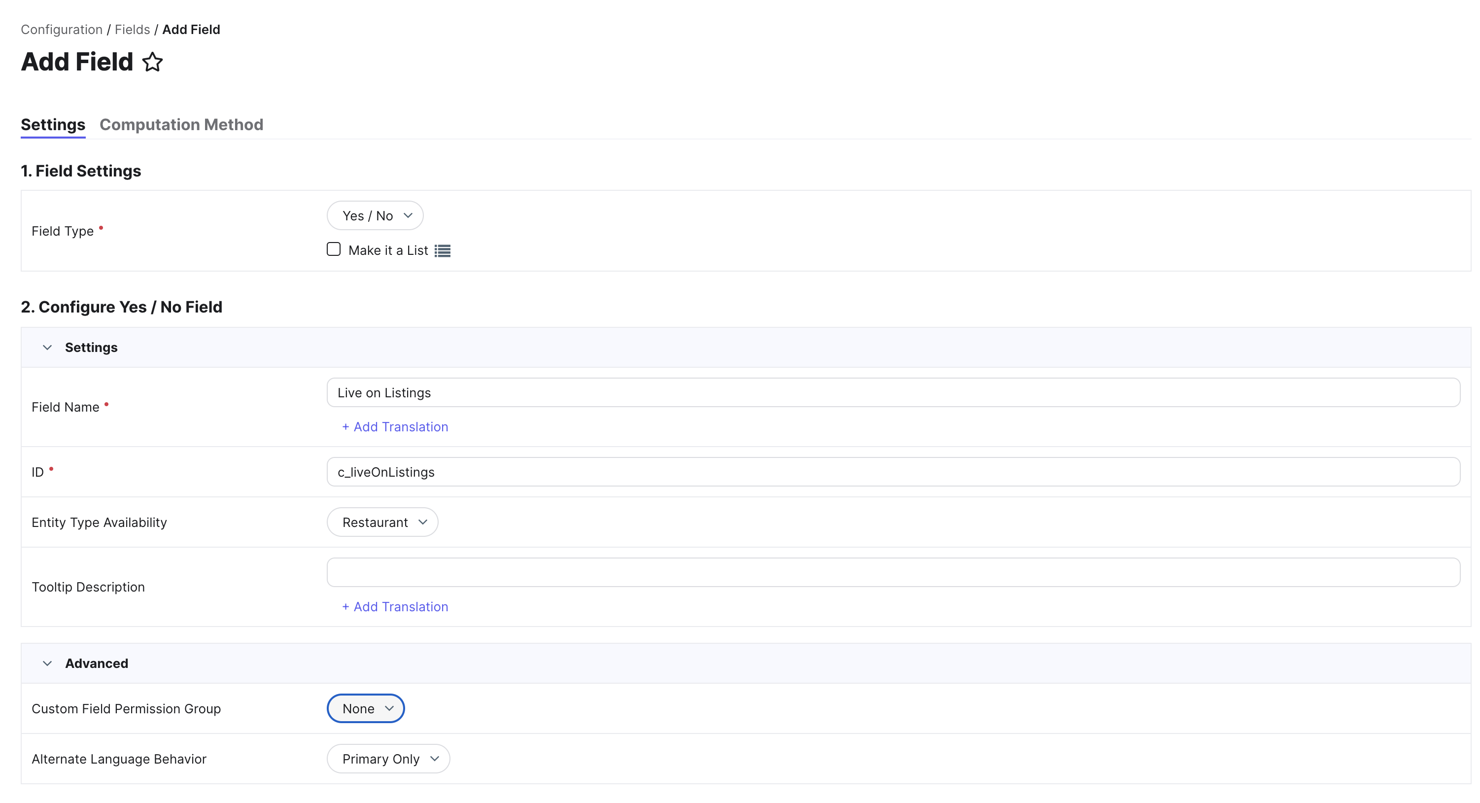Click the Field Name text input
This screenshot has width=1480, height=803.
893,392
